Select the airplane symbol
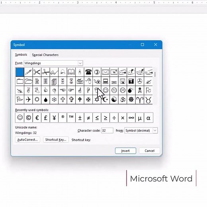207x207 pixels. point(28,100)
